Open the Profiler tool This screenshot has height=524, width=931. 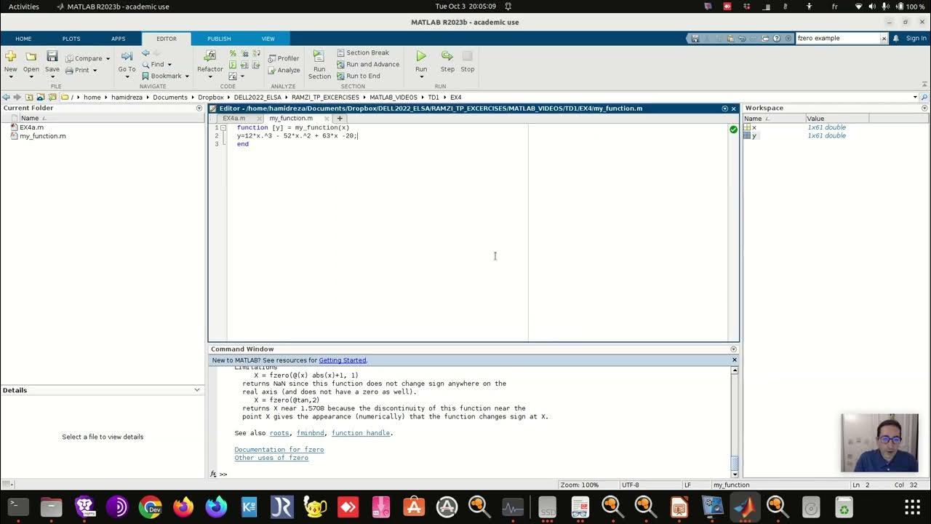point(284,58)
